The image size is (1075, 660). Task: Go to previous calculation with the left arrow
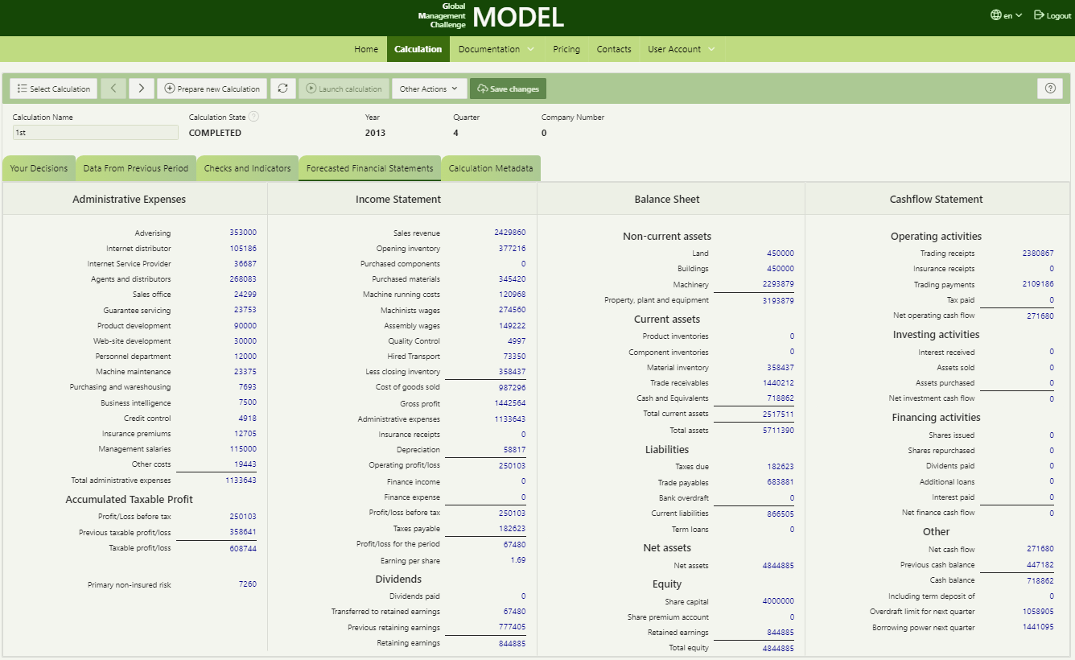coord(113,89)
